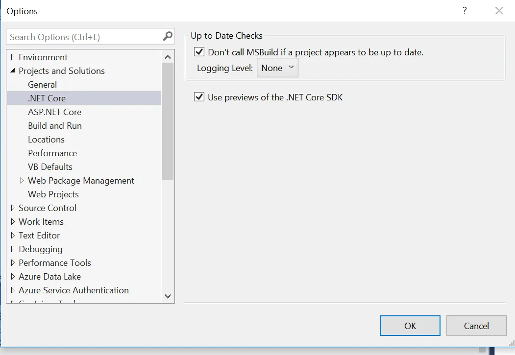The width and height of the screenshot is (515, 355).
Task: Open the help question mark button
Action: click(465, 11)
